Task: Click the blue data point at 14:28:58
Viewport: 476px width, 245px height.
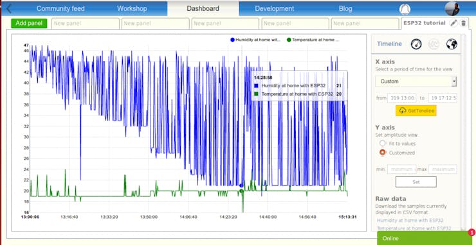Action: [x=241, y=185]
